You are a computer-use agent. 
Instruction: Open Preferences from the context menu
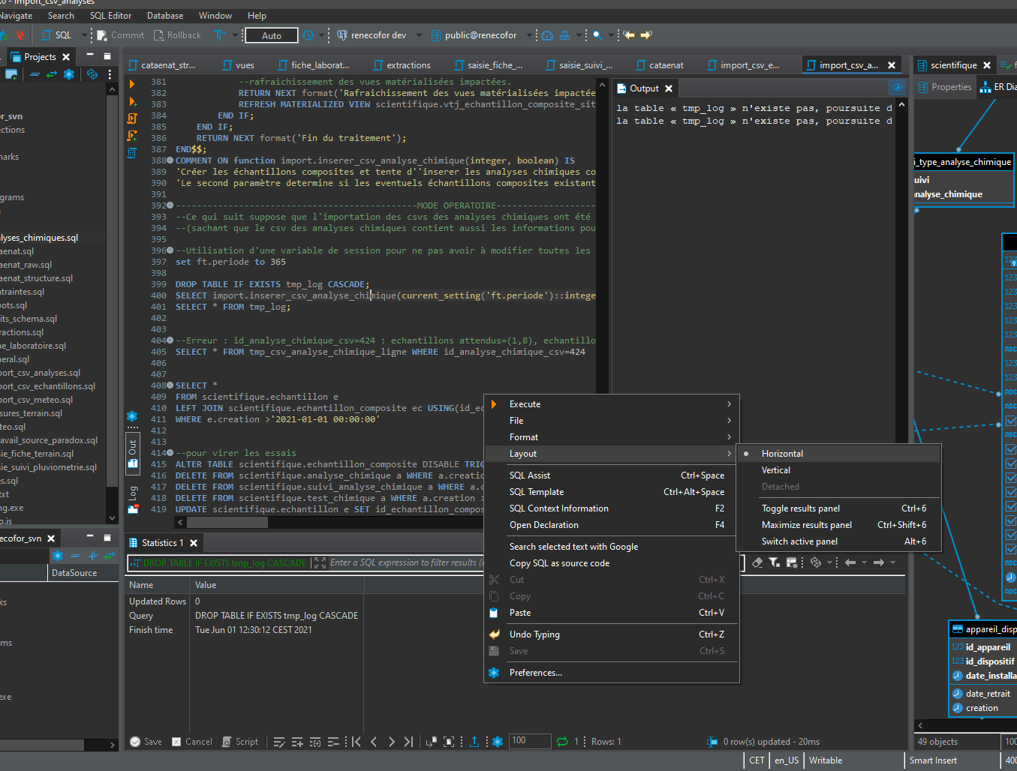612,673
